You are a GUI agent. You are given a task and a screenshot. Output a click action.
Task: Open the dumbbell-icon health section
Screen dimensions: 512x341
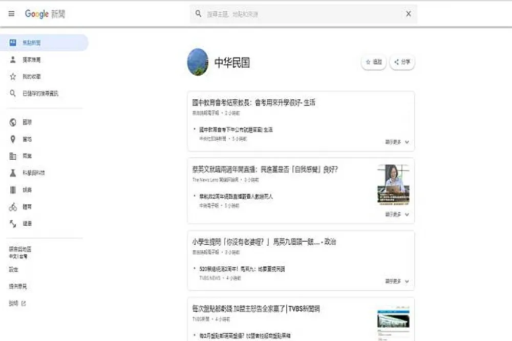click(x=20, y=223)
